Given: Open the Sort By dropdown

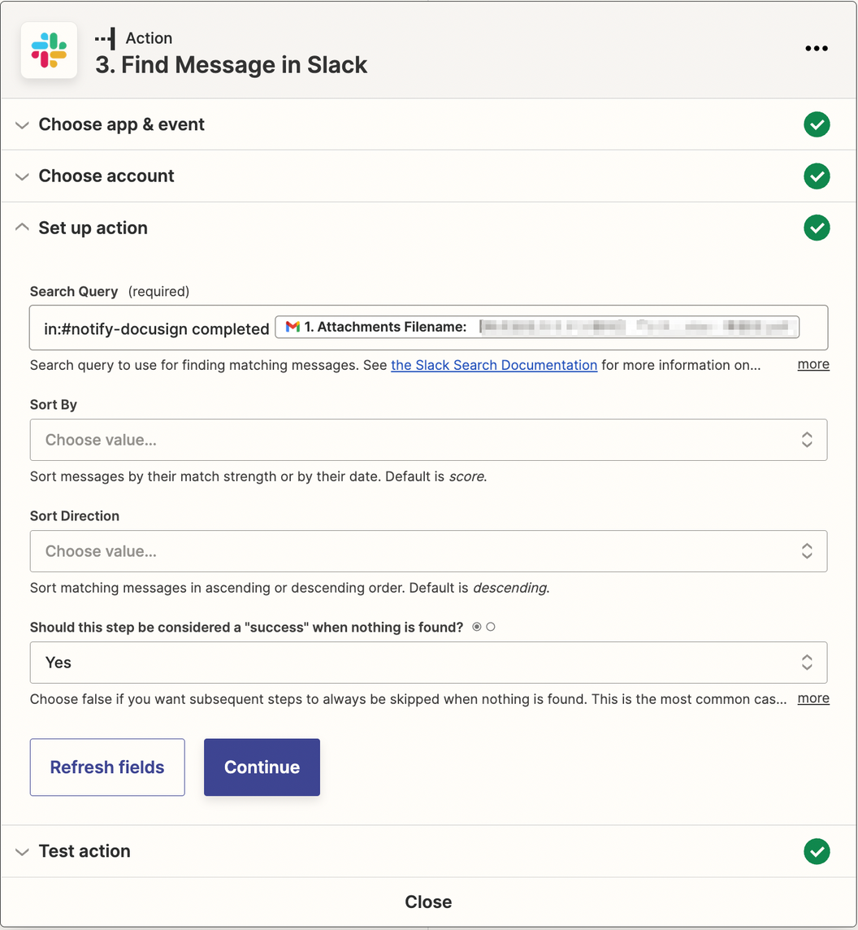Looking at the screenshot, I should coord(428,440).
